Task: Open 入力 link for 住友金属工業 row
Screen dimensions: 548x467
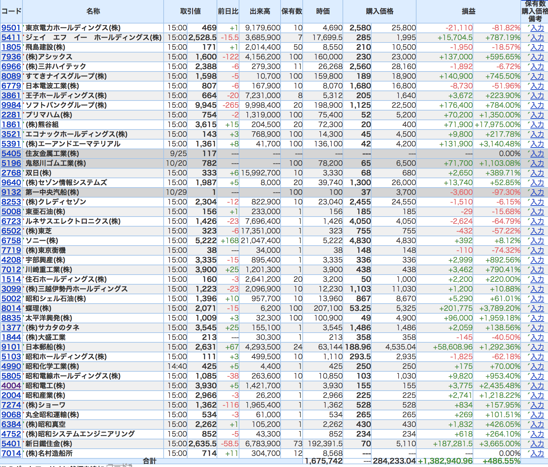Action: (x=537, y=154)
